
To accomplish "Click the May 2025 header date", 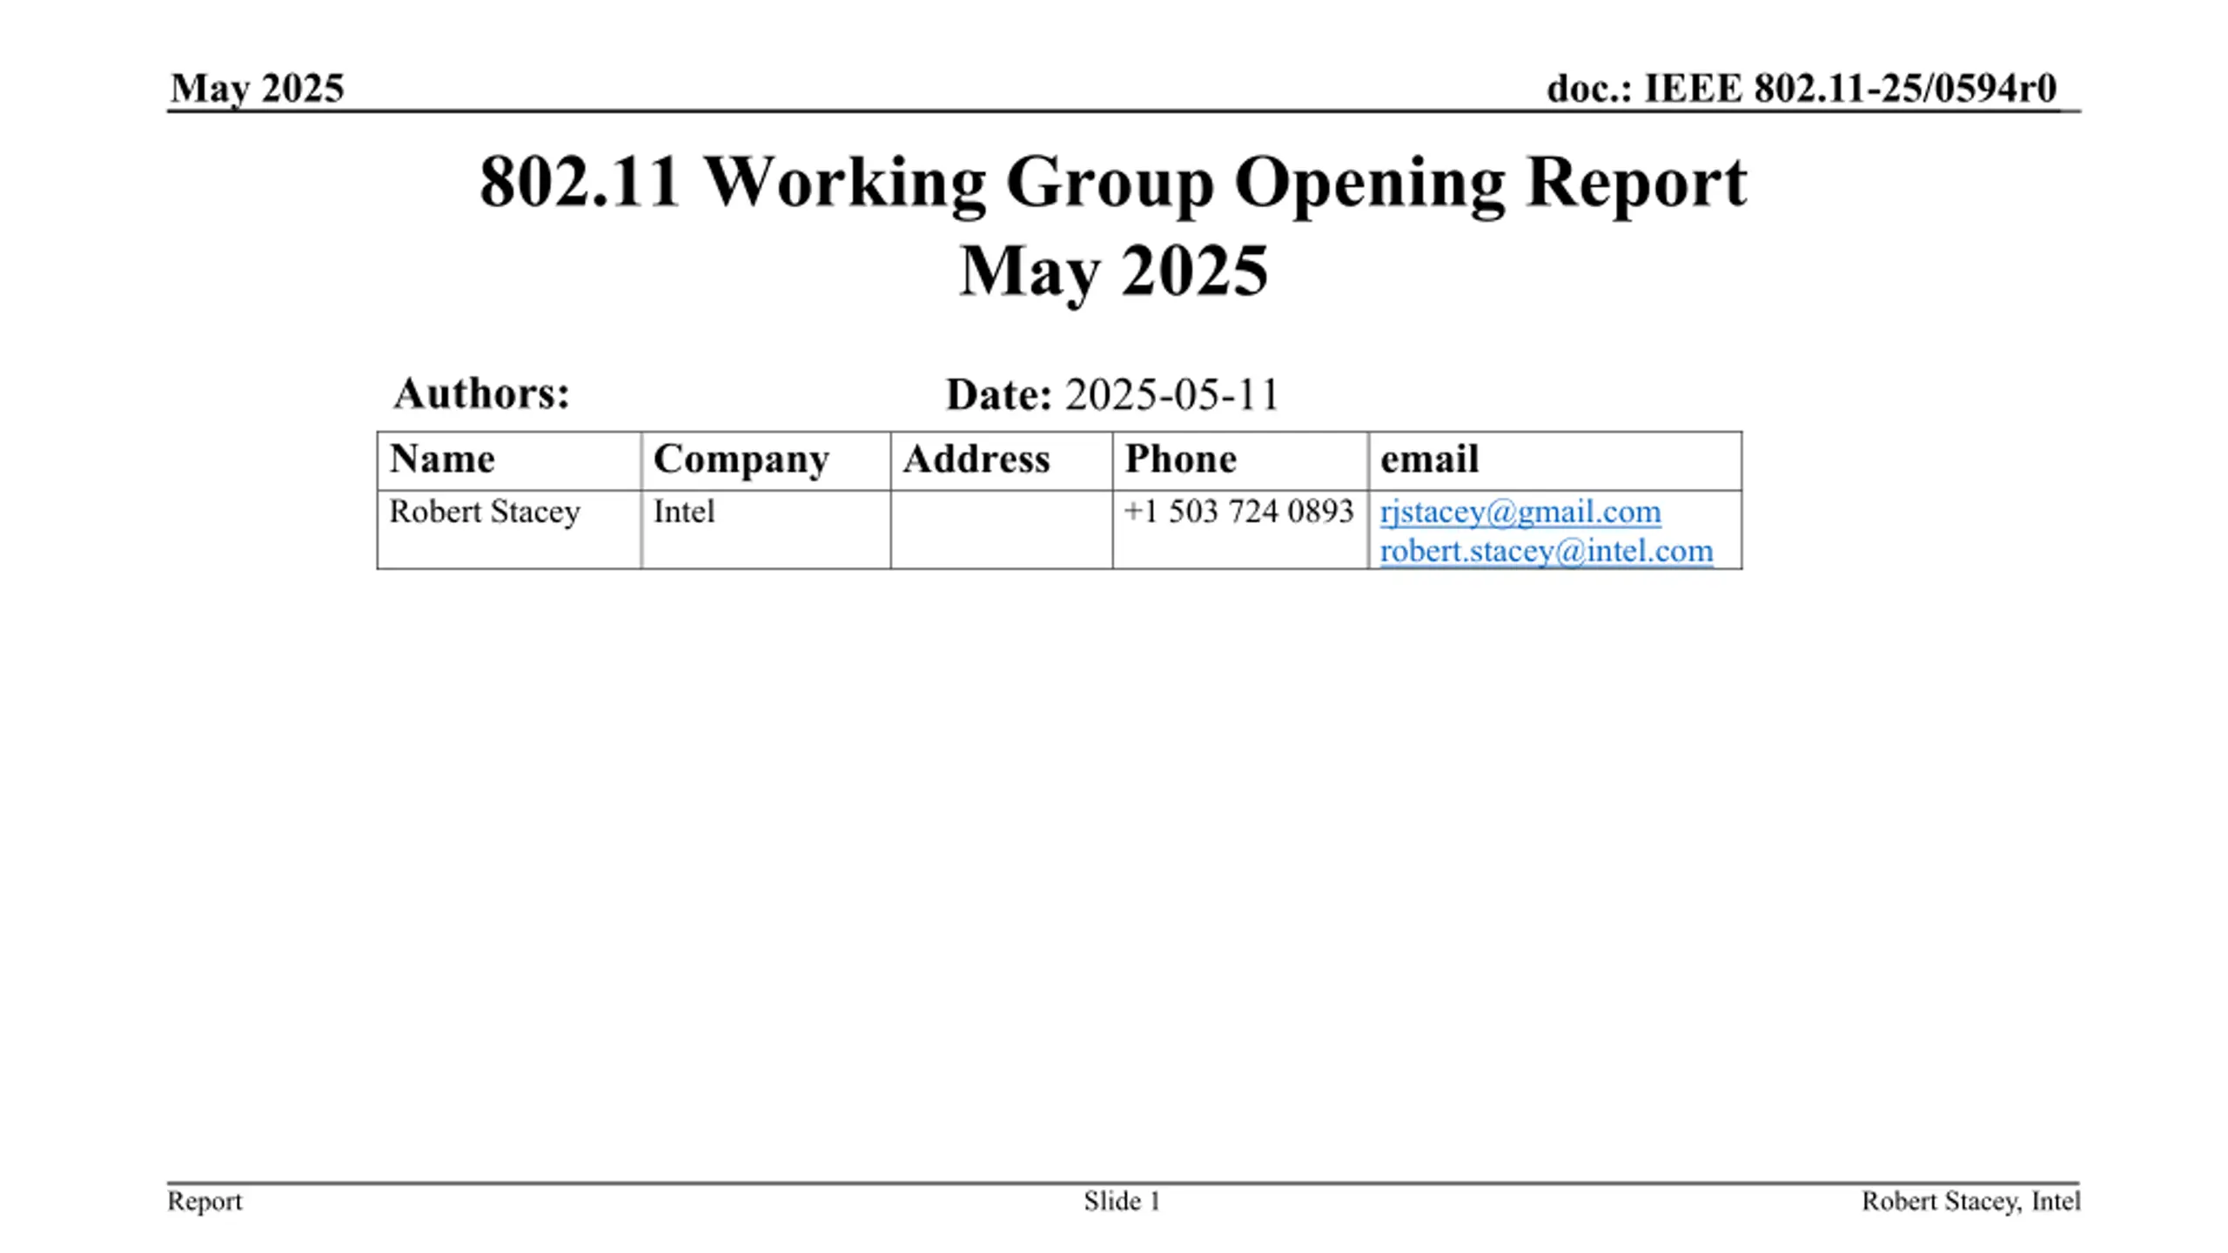I will [x=257, y=89].
